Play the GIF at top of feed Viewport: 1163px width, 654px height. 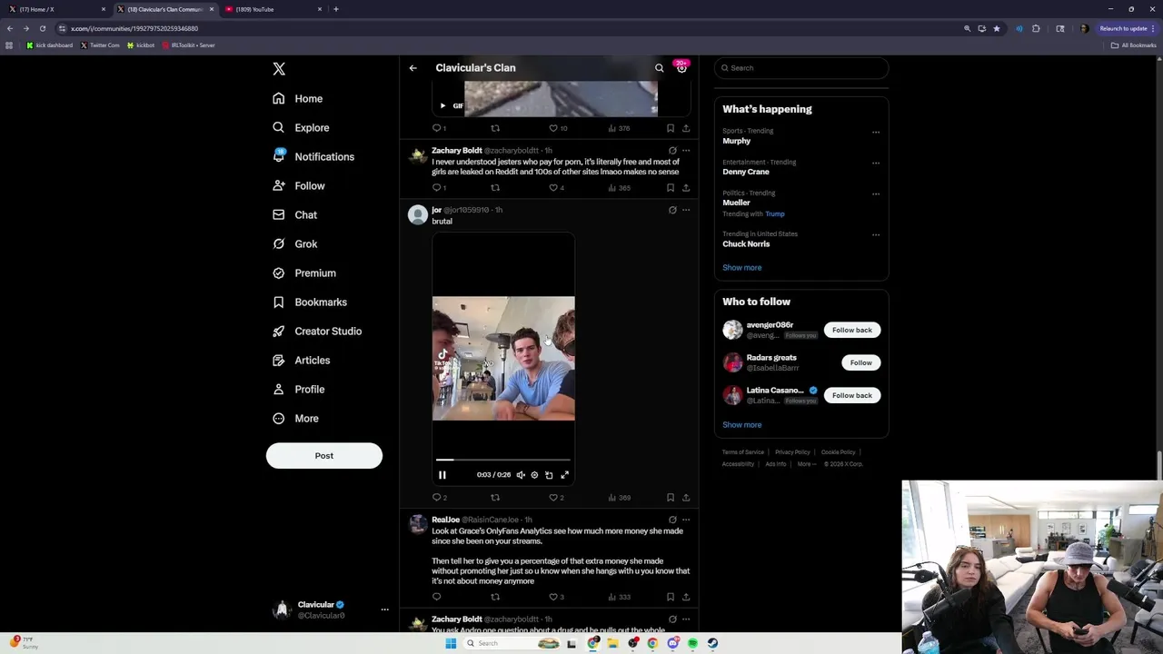coord(443,105)
